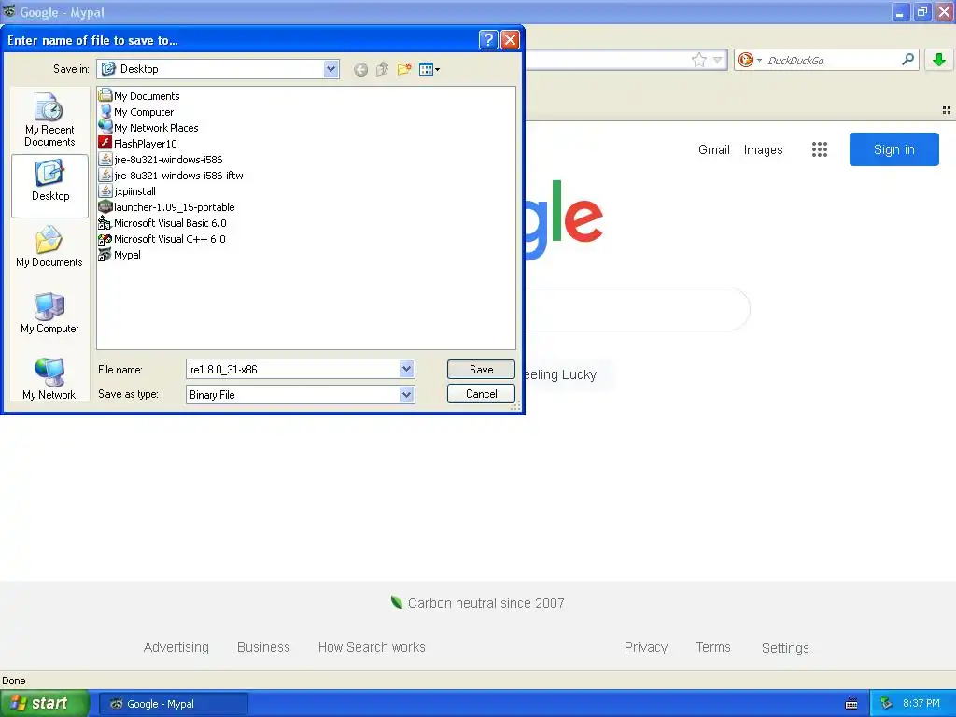Click Microsoft Visual Basic 6.0 icon
The image size is (956, 717).
click(105, 222)
